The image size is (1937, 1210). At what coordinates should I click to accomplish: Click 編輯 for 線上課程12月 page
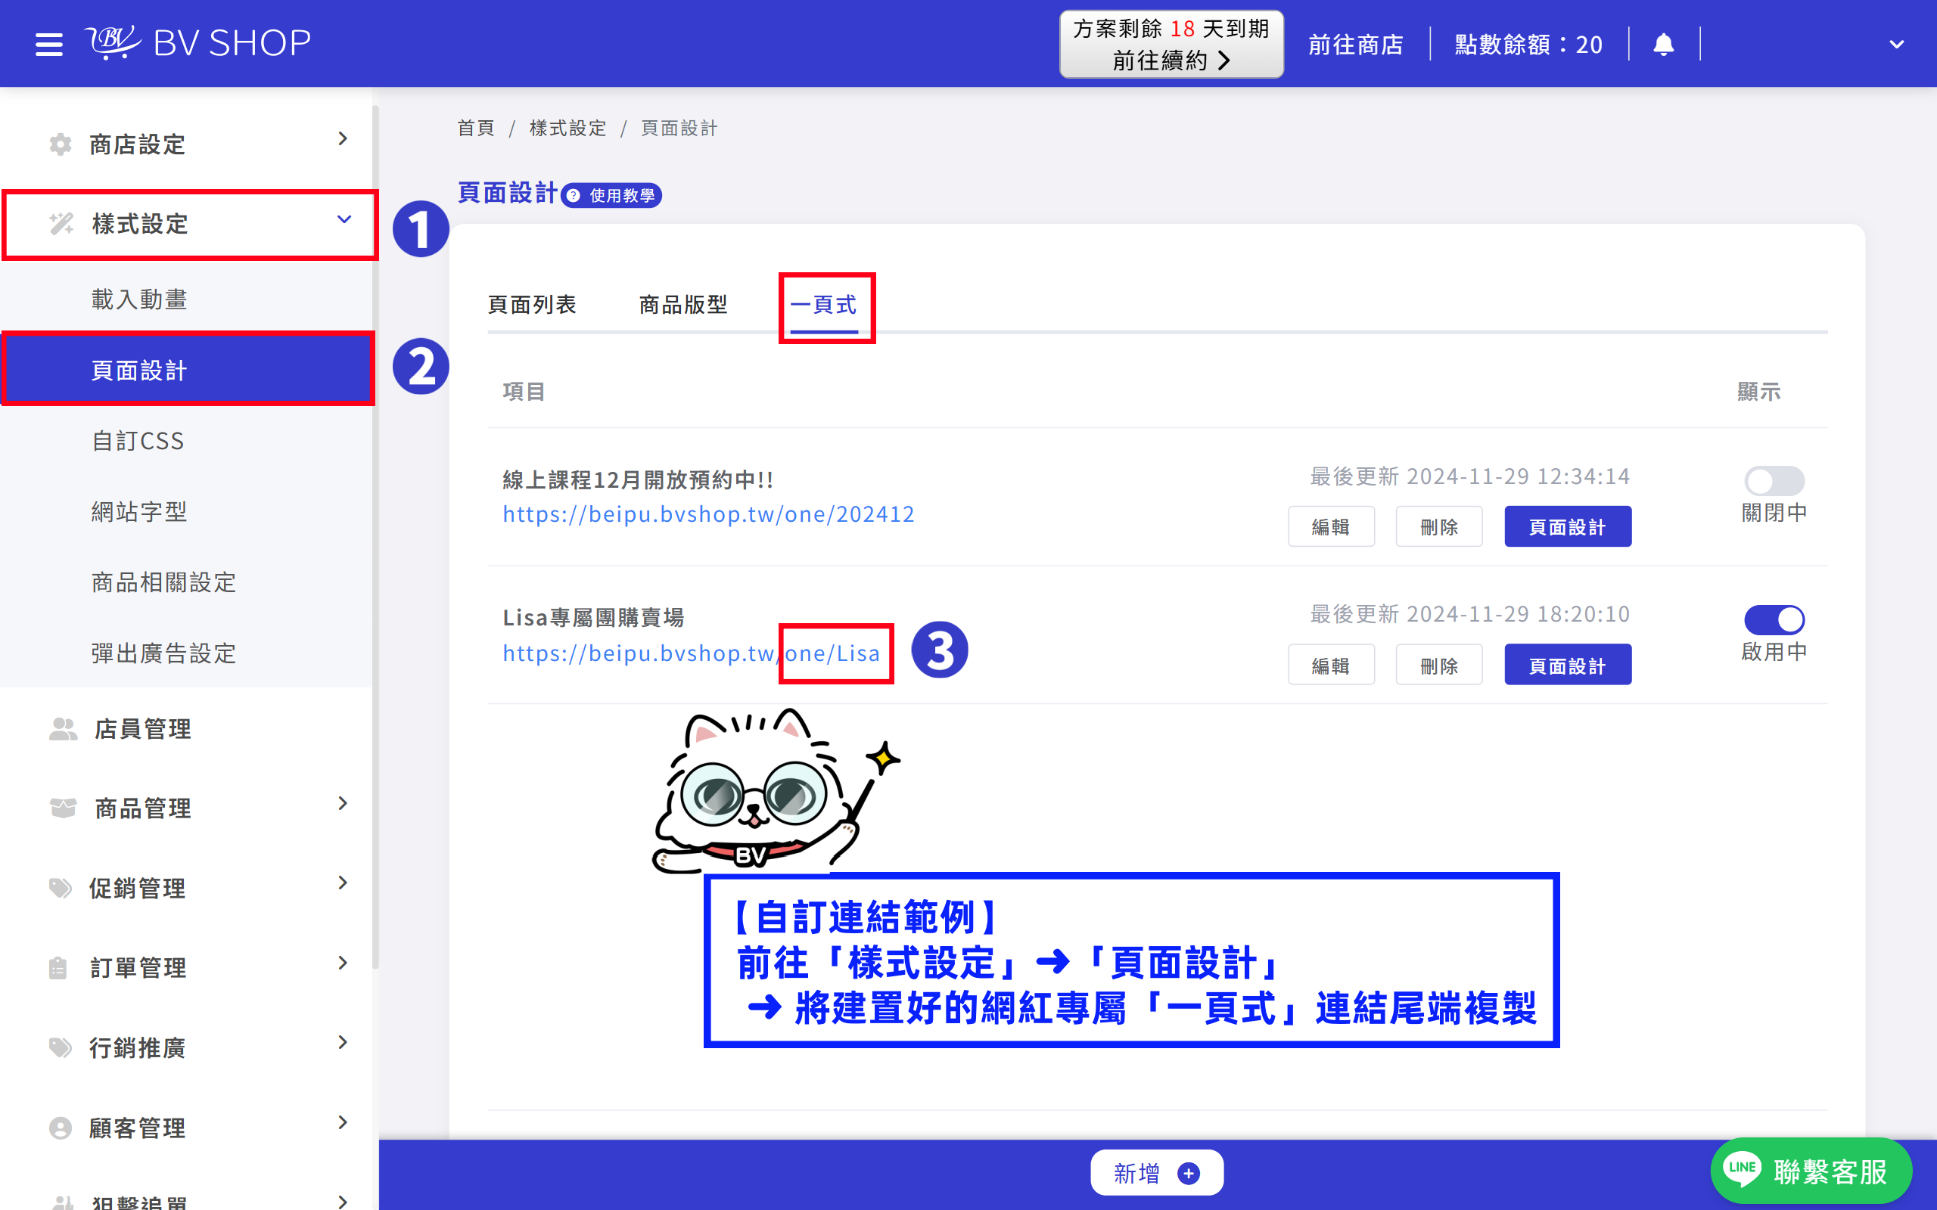click(1331, 526)
